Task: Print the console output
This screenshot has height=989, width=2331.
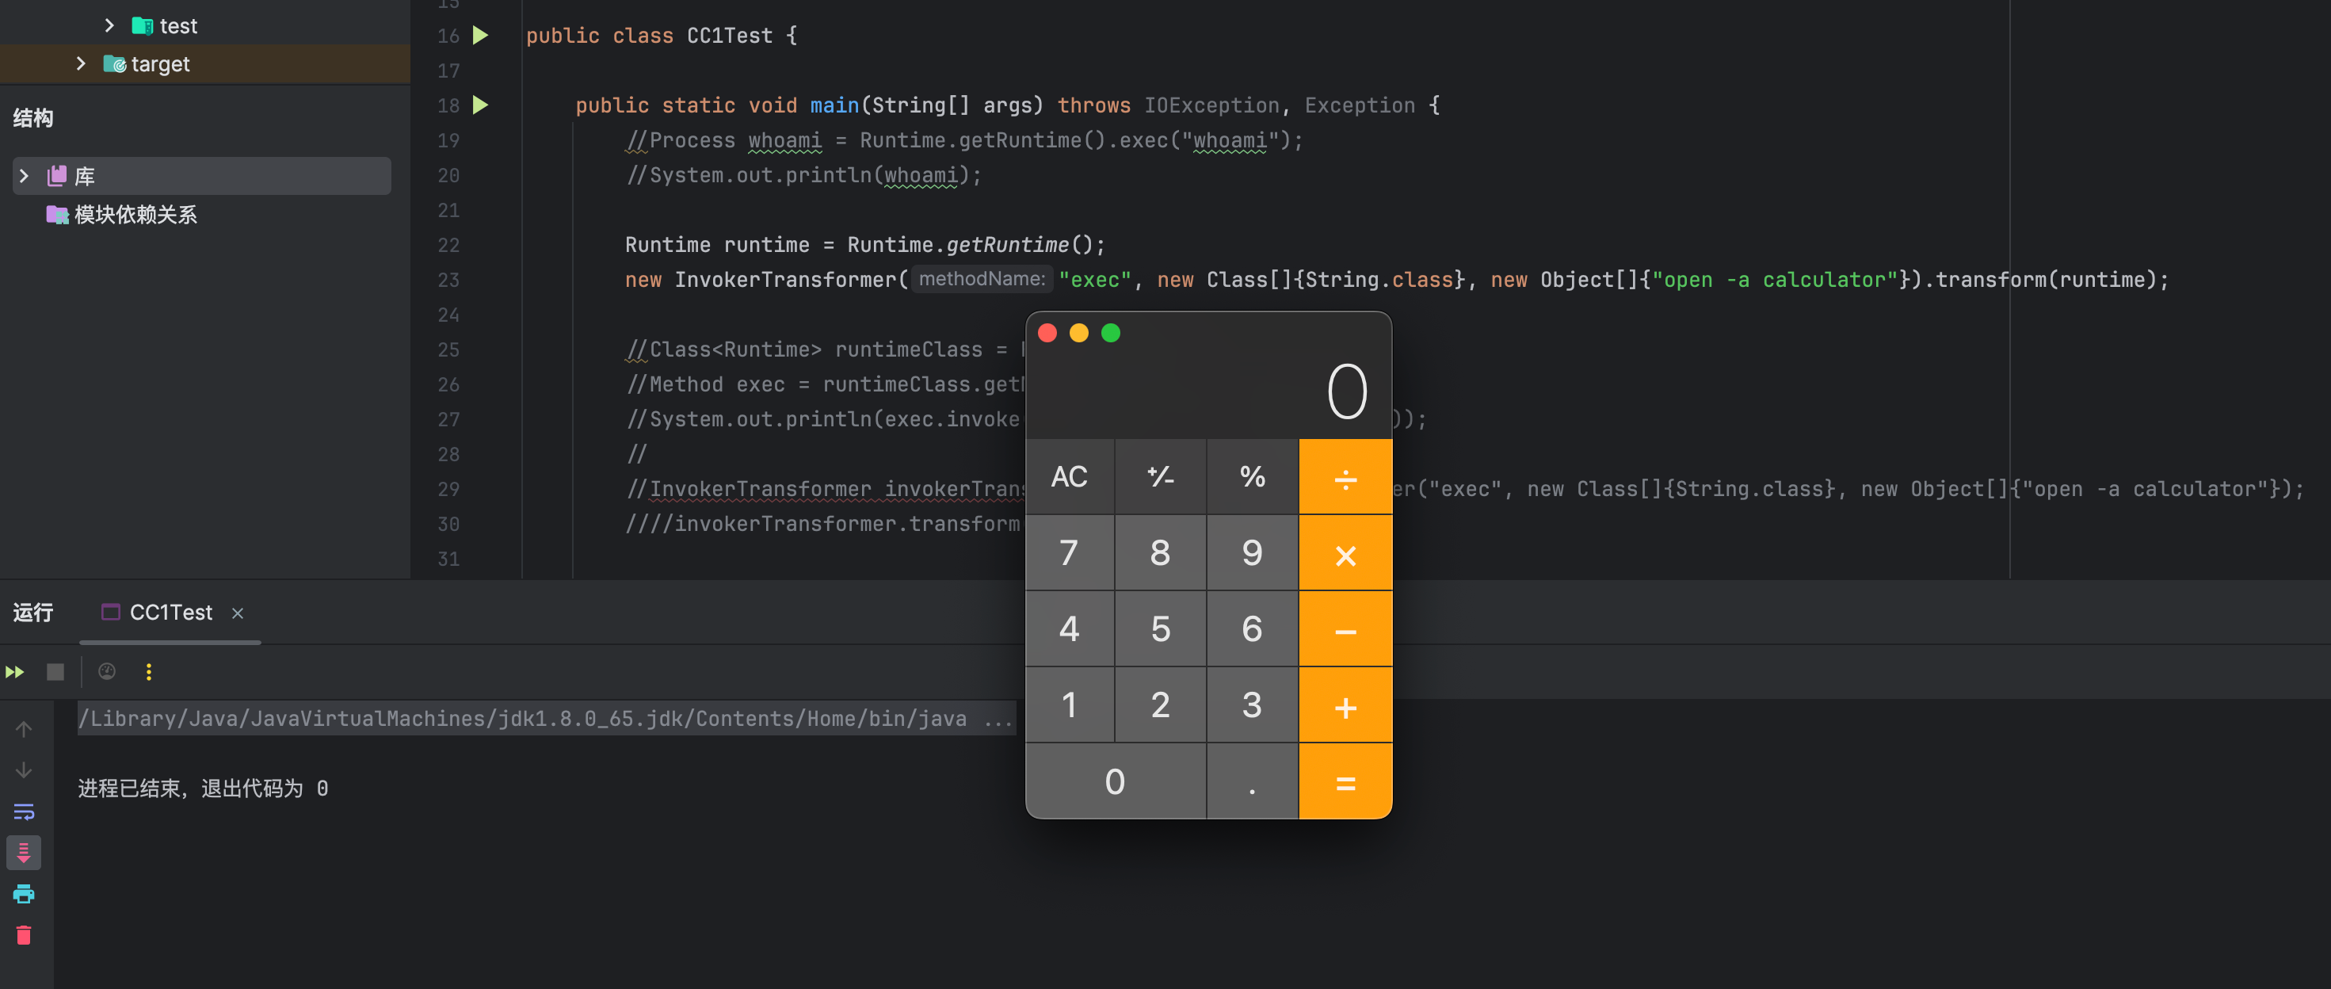Action: [x=24, y=894]
